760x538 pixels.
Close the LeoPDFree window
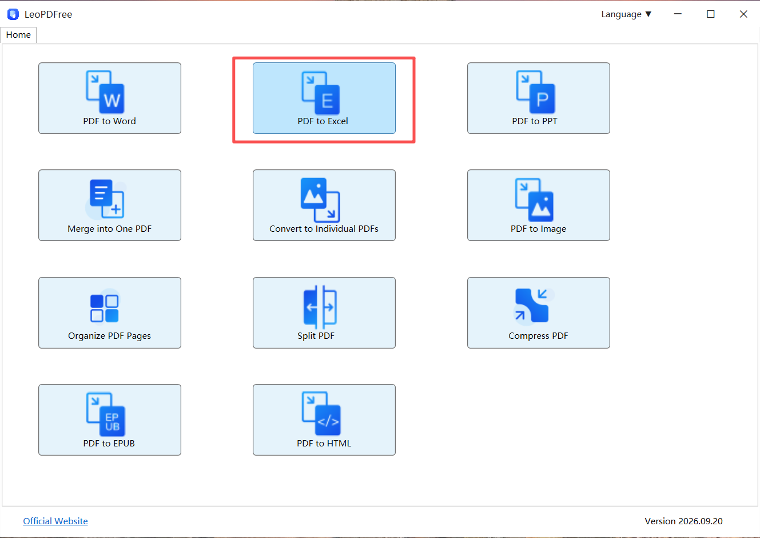click(x=743, y=14)
